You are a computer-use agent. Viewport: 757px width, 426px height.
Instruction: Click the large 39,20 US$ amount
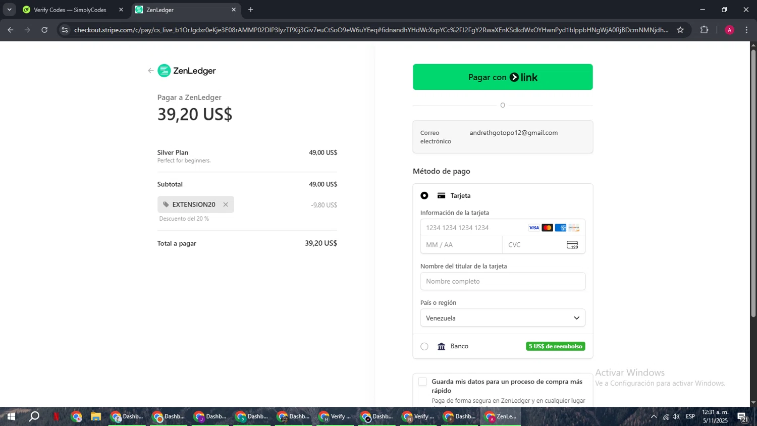click(195, 114)
